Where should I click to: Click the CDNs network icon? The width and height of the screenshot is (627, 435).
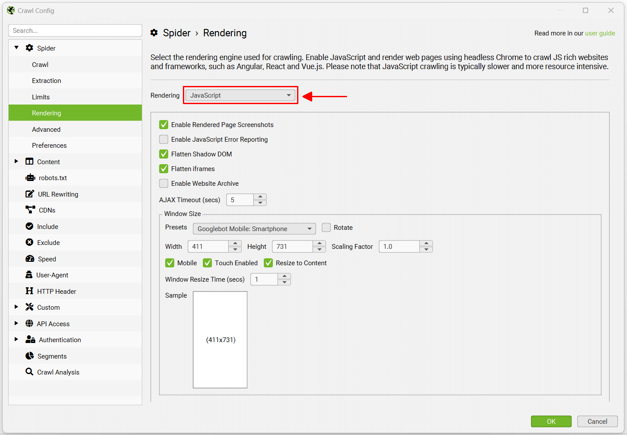tap(30, 210)
